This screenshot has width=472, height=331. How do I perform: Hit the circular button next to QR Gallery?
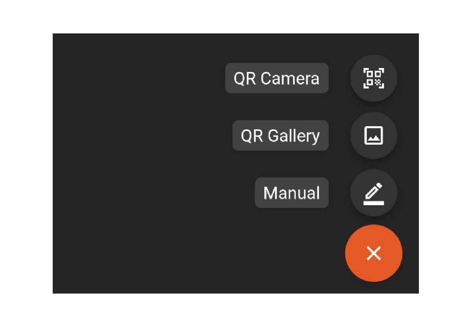click(373, 136)
